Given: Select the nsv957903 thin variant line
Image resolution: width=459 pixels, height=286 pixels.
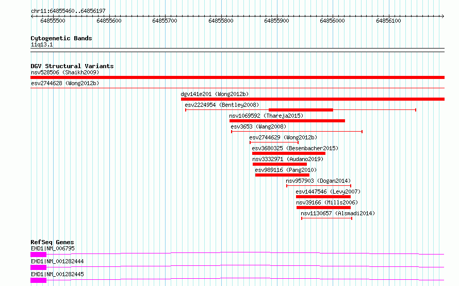Looking at the screenshot, I should click(319, 186).
